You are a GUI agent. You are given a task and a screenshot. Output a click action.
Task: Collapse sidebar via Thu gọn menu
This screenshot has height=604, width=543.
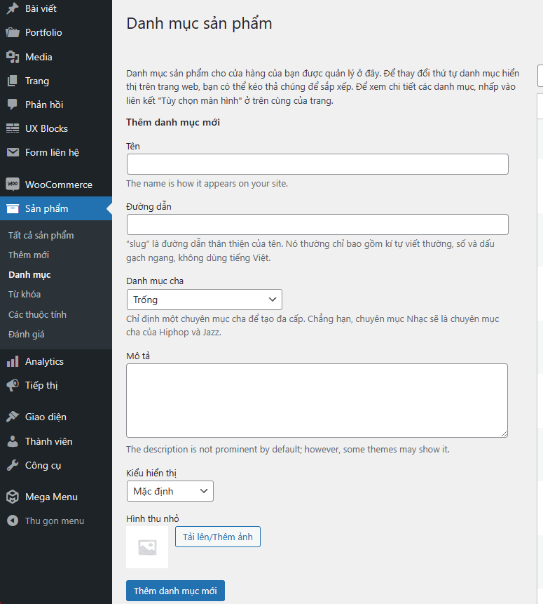pyautogui.click(x=55, y=521)
